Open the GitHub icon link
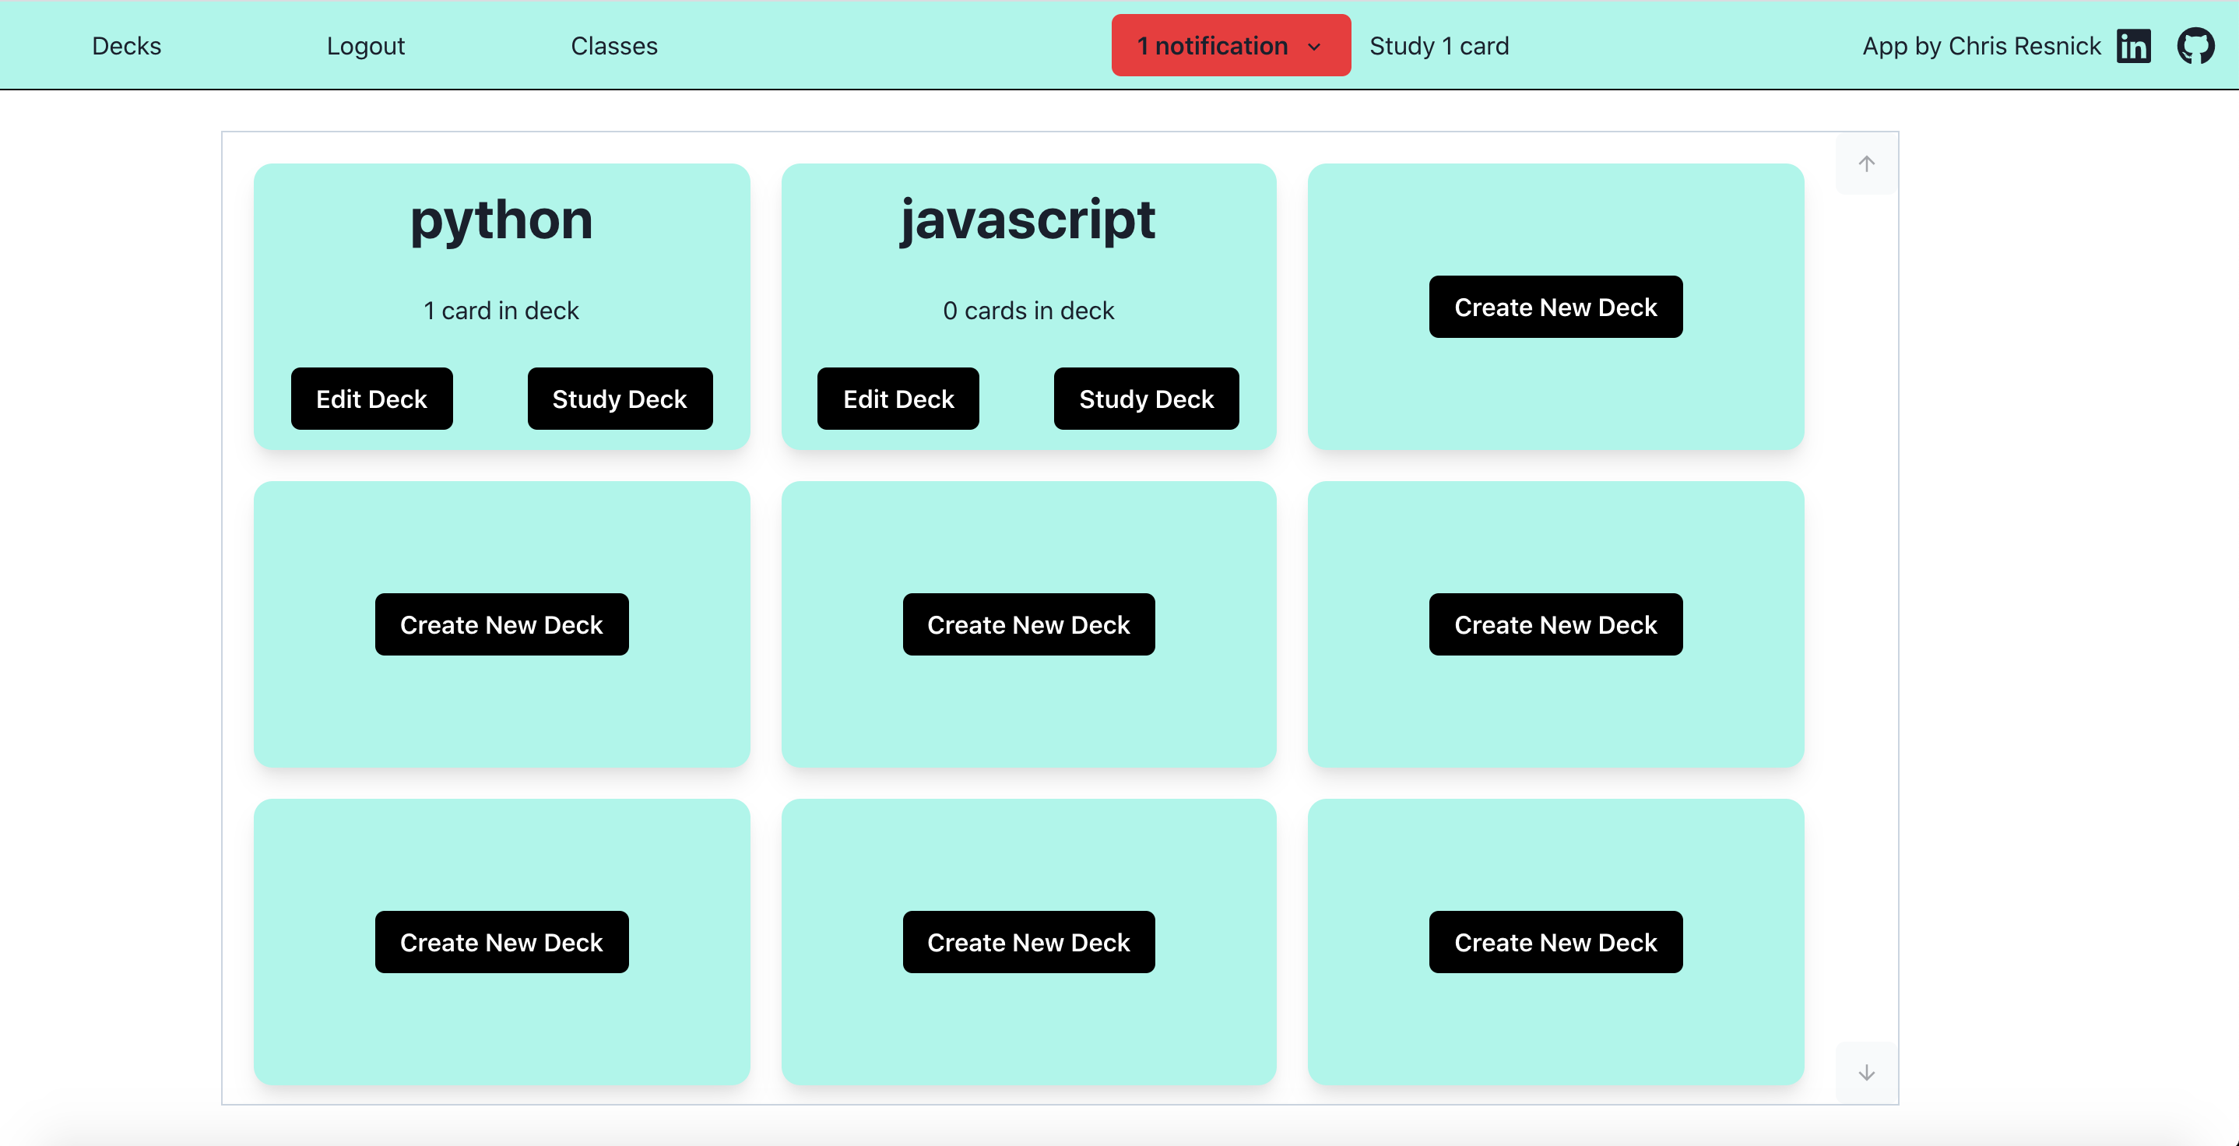The width and height of the screenshot is (2239, 1146). coord(2195,46)
